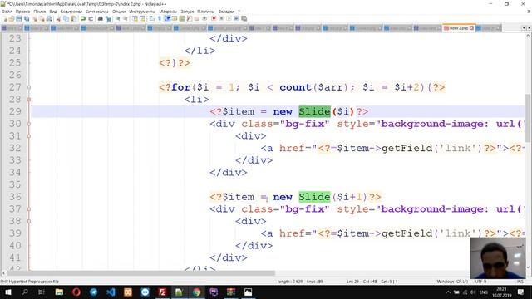532x299 pixels.
Task: Open the Синтаксисы menu
Action: point(97,12)
